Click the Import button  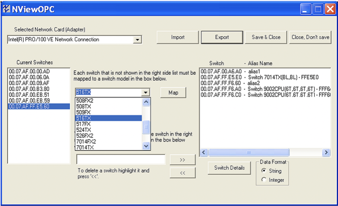tap(178, 37)
